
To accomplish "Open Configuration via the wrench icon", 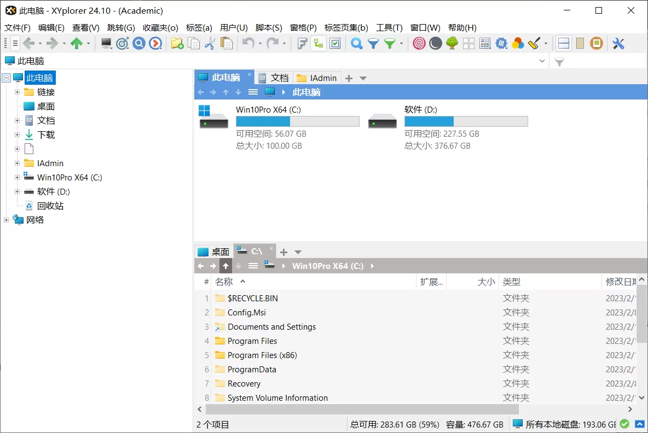I will click(619, 43).
